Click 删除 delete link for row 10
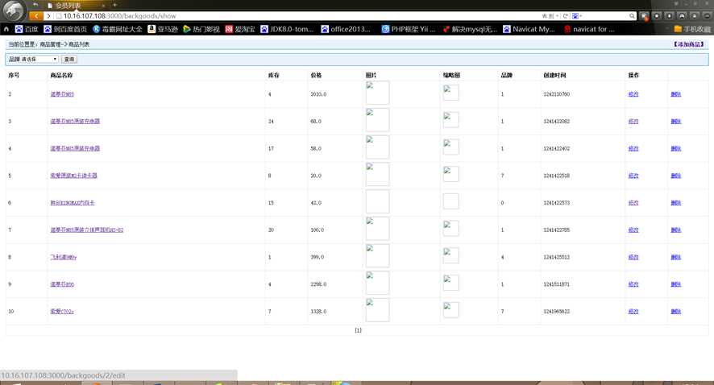714x385 pixels. (x=676, y=311)
